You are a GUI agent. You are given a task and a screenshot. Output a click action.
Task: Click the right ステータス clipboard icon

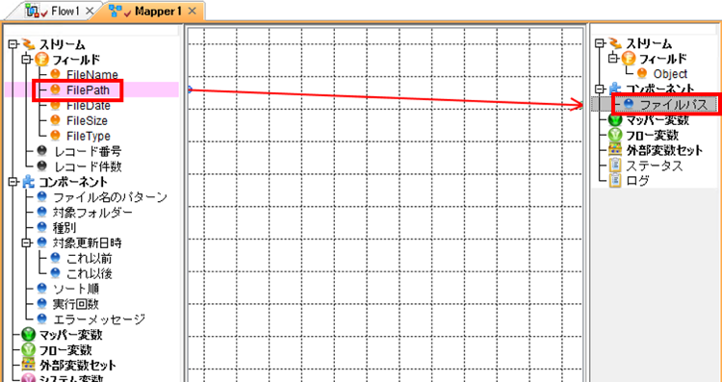(615, 166)
